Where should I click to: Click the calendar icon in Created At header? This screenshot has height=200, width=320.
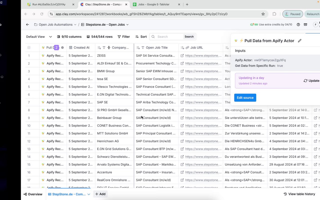pyautogui.click(x=71, y=47)
